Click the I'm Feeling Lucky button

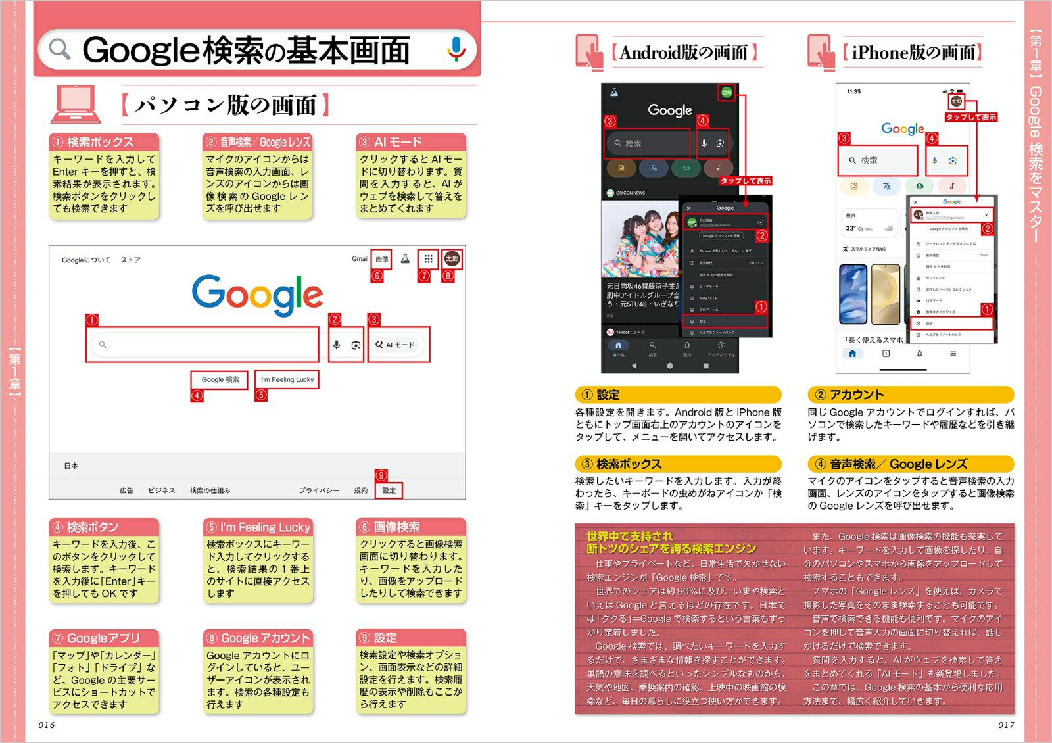287,379
